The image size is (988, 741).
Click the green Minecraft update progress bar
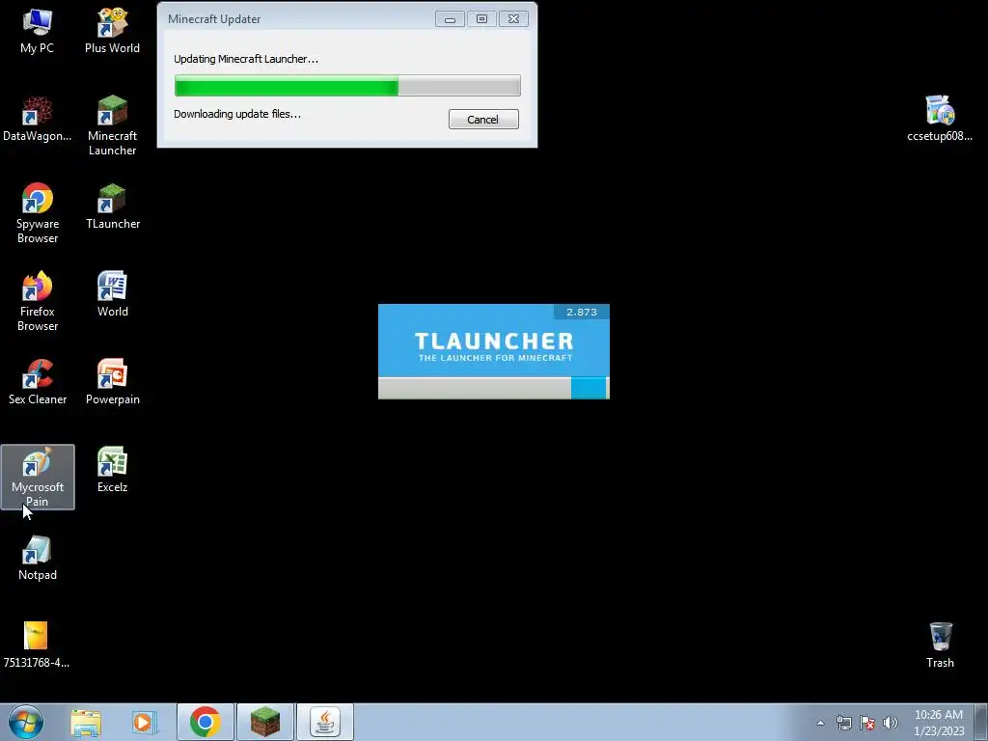click(x=347, y=86)
